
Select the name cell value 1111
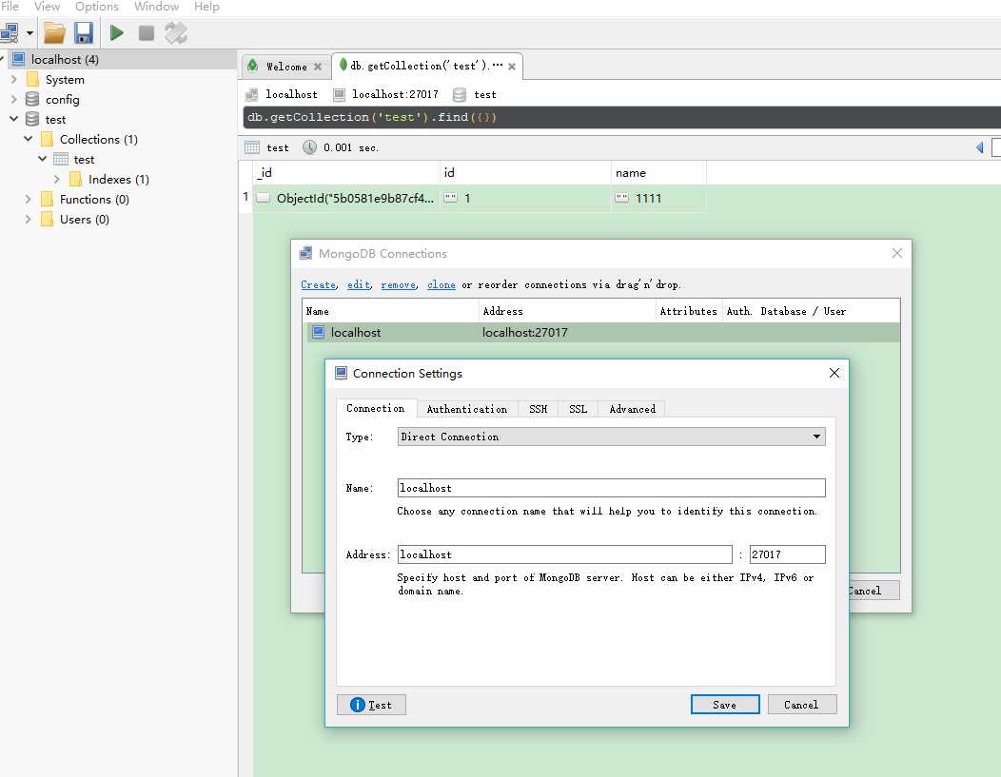pyautogui.click(x=658, y=199)
